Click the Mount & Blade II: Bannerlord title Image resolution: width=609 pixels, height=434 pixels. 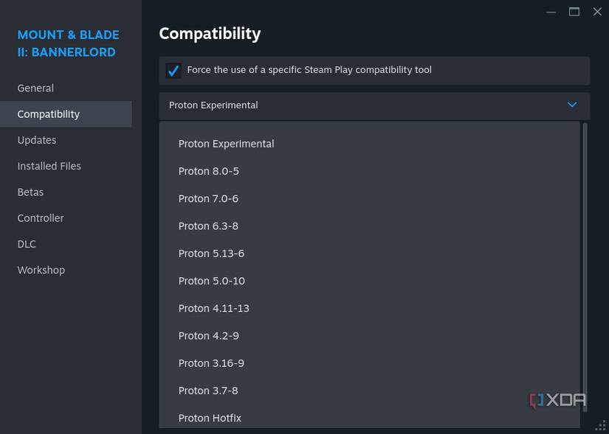pos(68,43)
